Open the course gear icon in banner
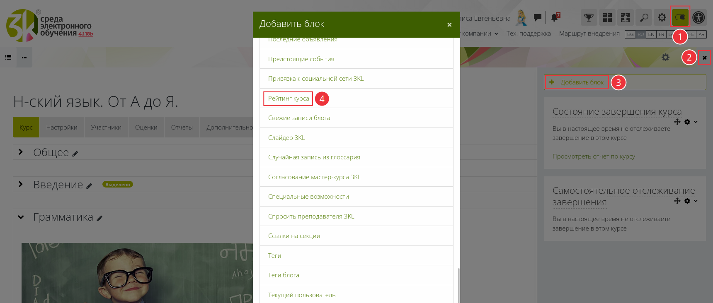This screenshot has width=713, height=303. pos(665,58)
